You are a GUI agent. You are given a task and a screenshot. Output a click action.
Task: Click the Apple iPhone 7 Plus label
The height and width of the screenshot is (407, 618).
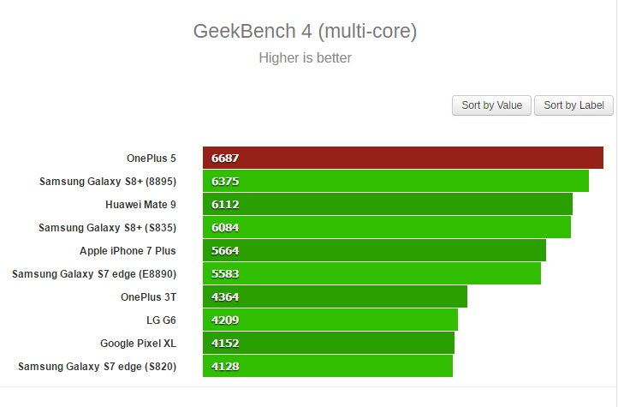(128, 251)
